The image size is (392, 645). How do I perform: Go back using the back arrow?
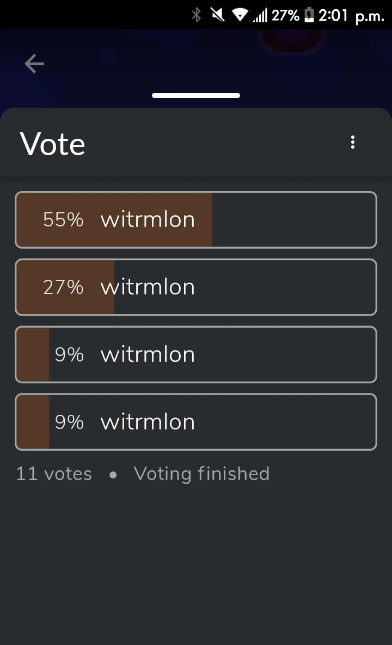34,64
